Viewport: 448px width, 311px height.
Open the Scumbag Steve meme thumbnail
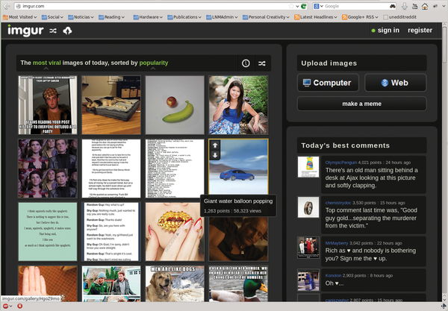48,105
